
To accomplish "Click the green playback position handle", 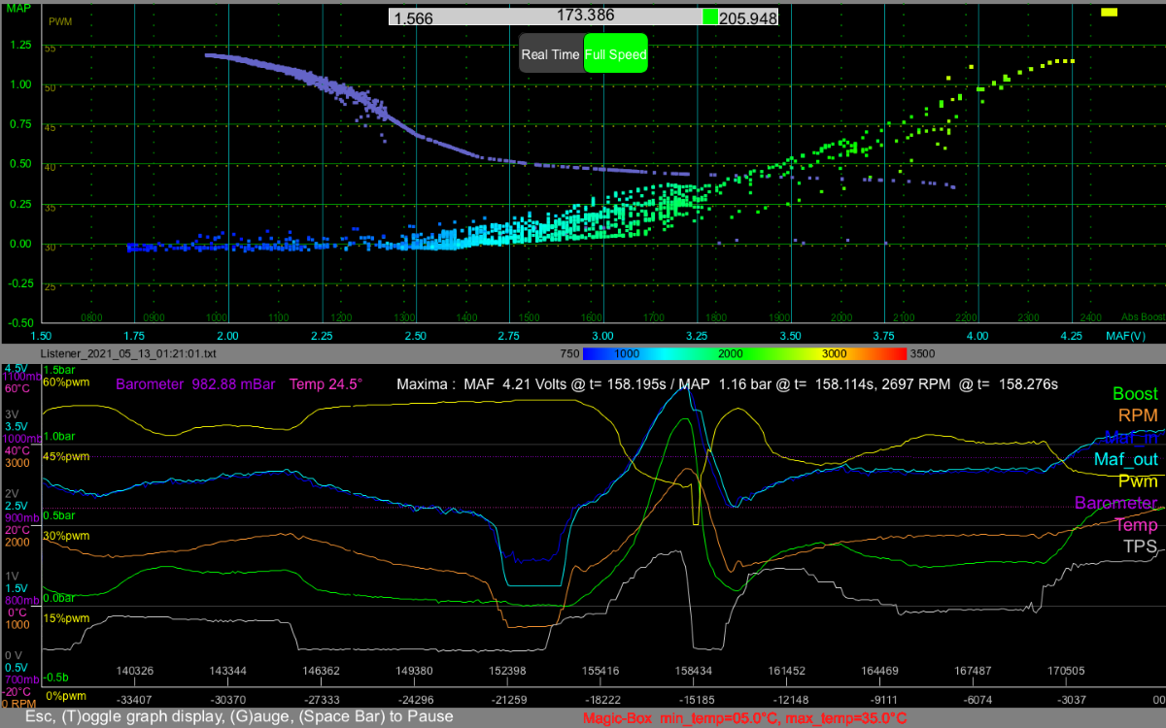I will tap(710, 17).
